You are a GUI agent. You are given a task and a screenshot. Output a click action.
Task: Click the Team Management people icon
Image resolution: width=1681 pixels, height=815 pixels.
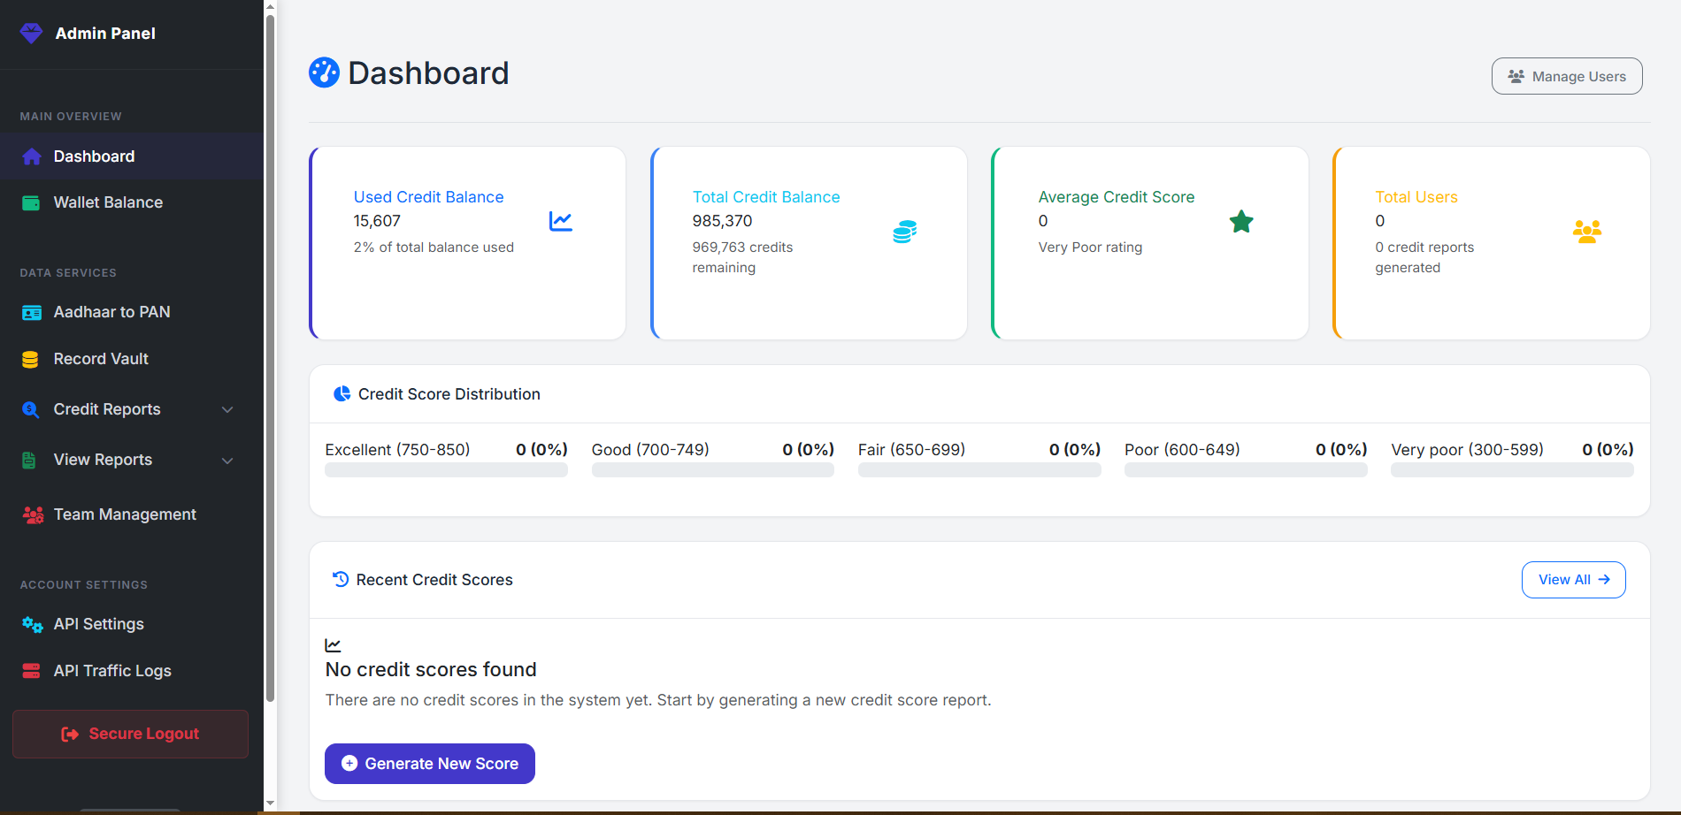click(33, 514)
